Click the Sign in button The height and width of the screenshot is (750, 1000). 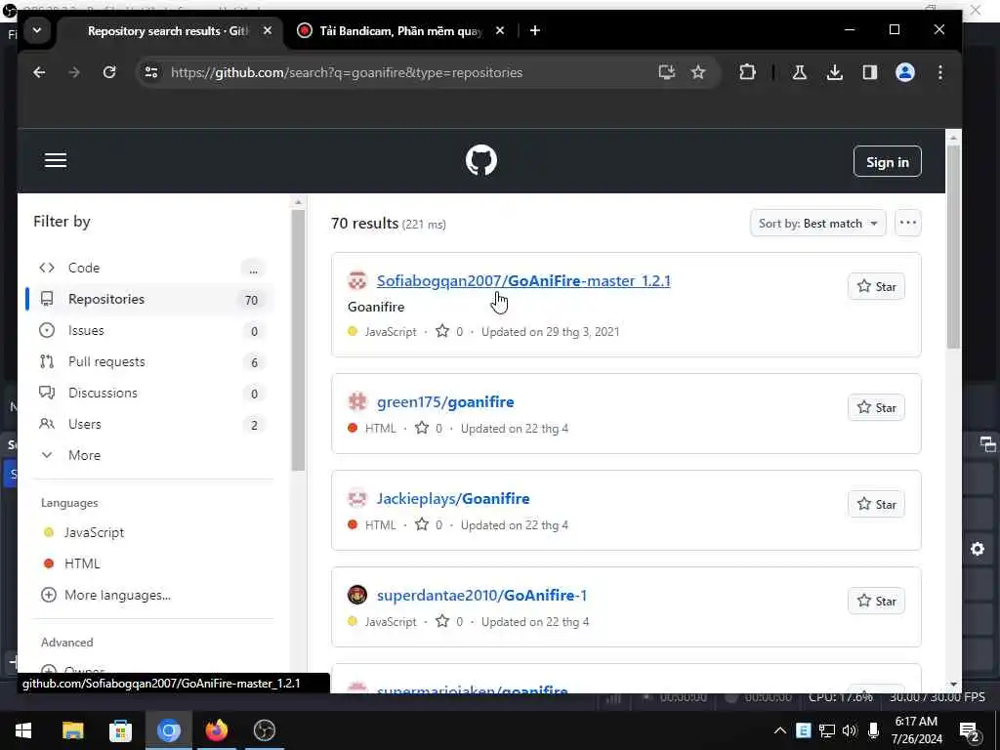click(x=887, y=162)
